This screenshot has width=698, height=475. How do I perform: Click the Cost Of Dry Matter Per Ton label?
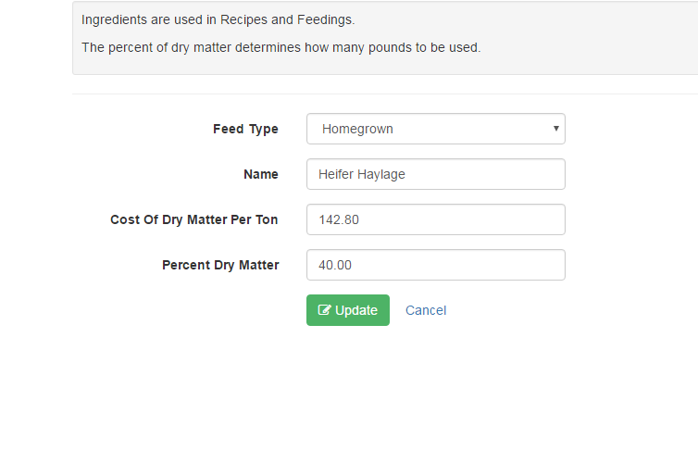194,219
